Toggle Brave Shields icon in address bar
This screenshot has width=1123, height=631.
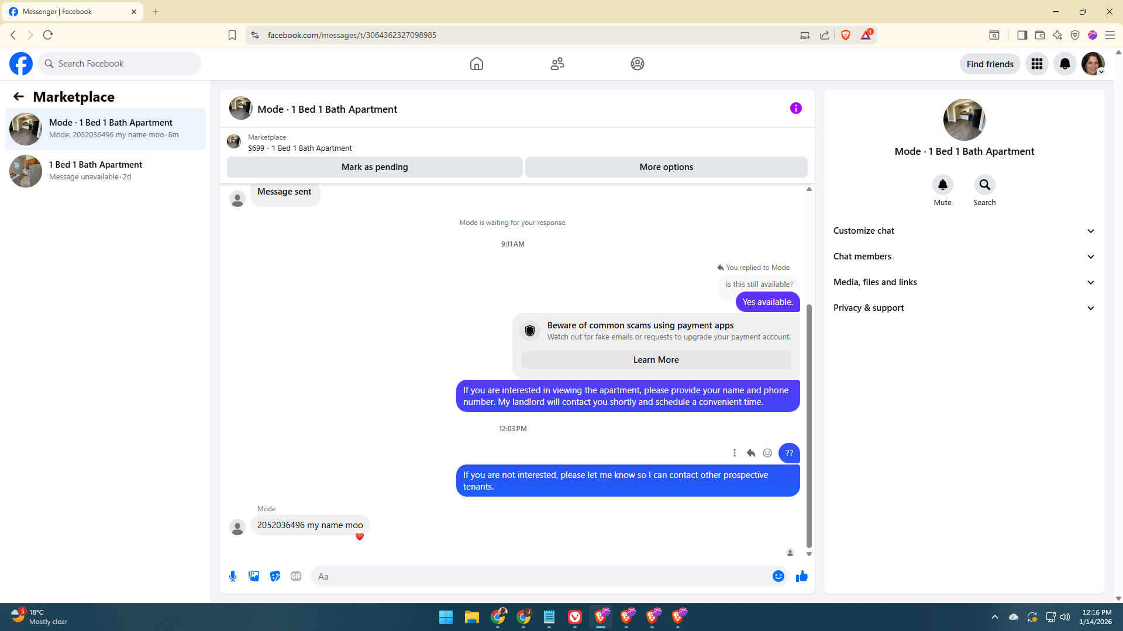coord(845,35)
